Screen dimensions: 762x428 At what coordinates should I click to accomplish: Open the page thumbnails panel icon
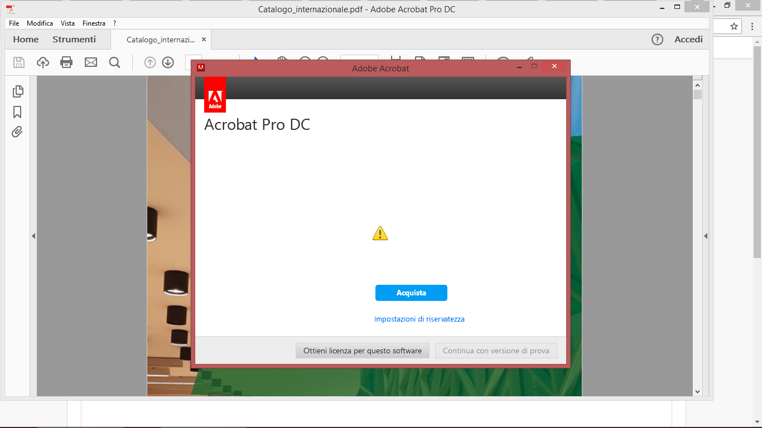pos(17,91)
